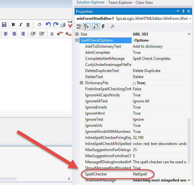Select the IgnoreAllText property

click(x=96, y=101)
